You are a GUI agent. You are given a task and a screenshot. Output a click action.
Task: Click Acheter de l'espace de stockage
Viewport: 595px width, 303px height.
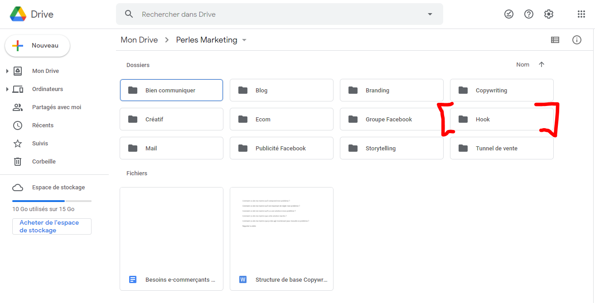point(52,226)
